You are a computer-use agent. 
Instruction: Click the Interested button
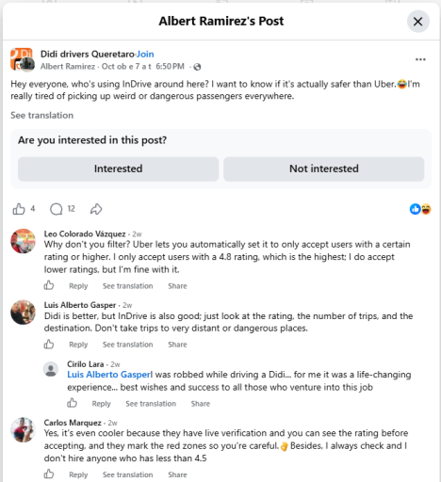pyautogui.click(x=118, y=169)
